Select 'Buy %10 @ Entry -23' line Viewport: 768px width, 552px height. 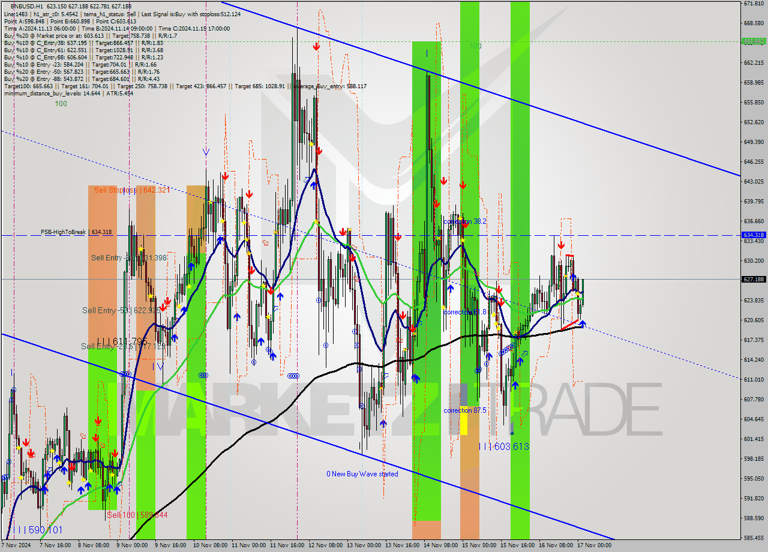pos(80,64)
